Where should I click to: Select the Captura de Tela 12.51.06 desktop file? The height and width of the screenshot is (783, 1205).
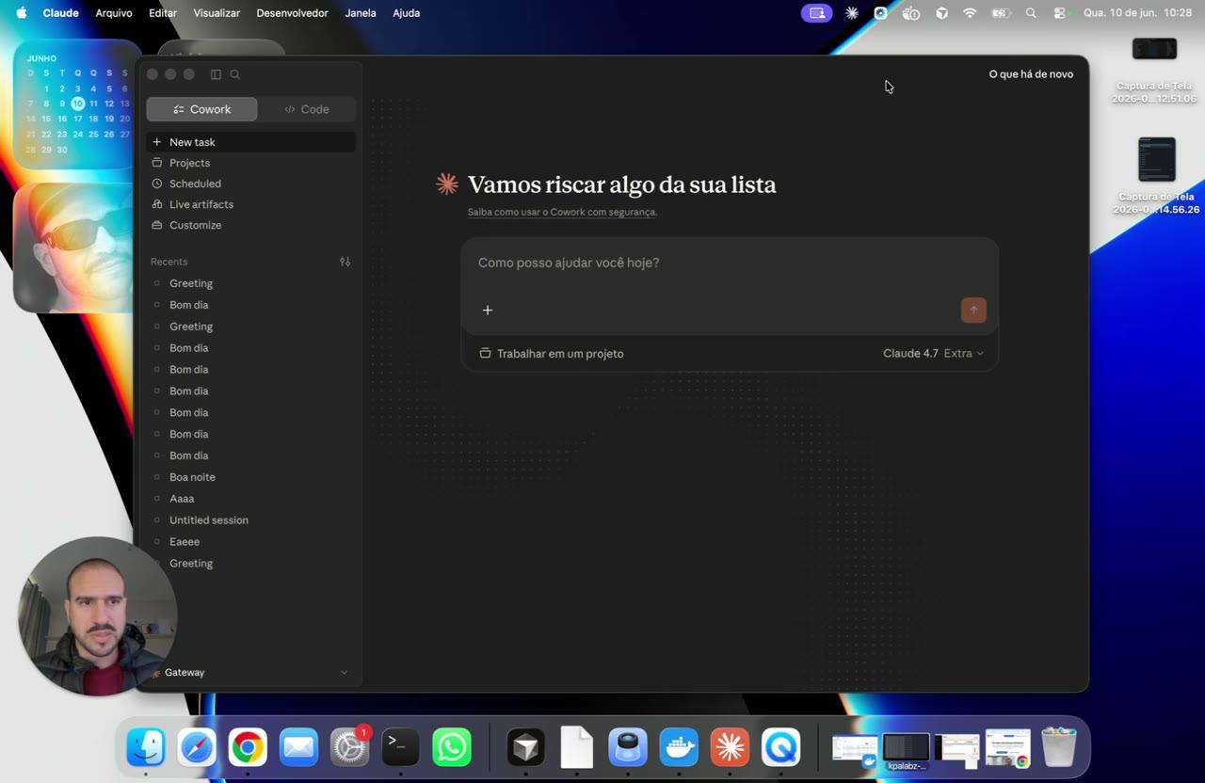(1154, 71)
